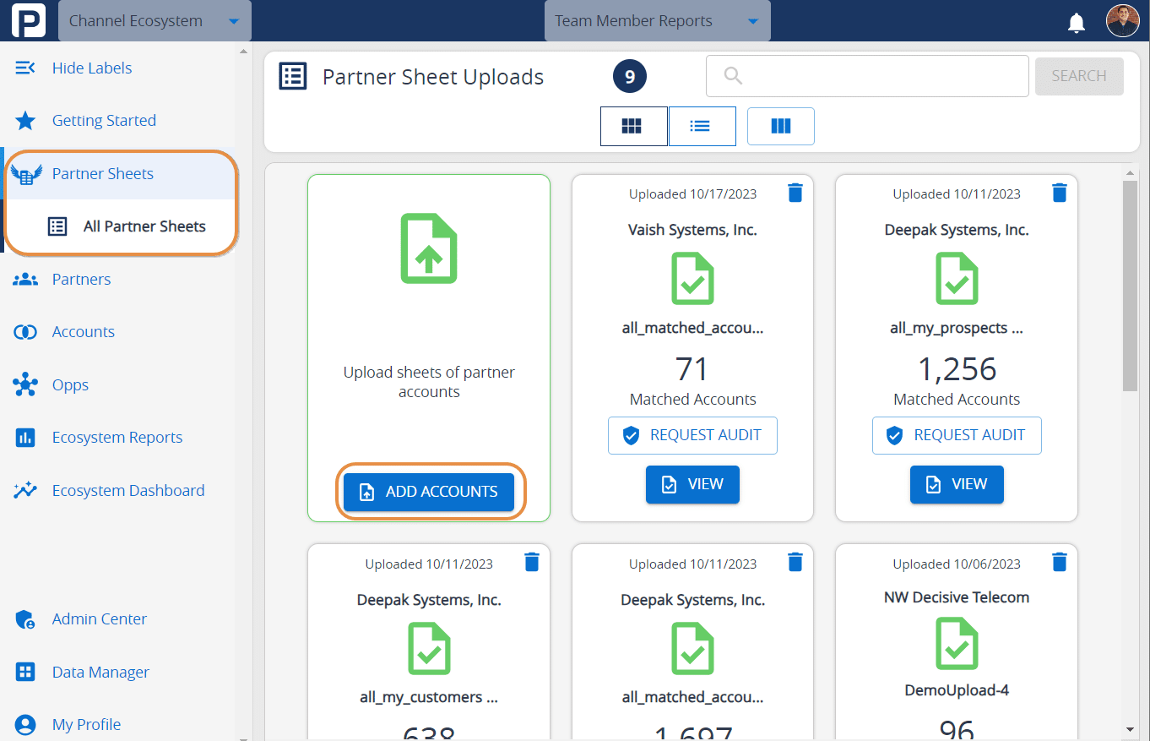Open the Ecosystem Dashboard
Image resolution: width=1150 pixels, height=741 pixels.
pos(128,490)
